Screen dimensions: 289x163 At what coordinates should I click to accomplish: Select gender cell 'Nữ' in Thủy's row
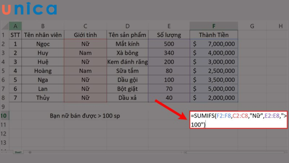(x=85, y=98)
